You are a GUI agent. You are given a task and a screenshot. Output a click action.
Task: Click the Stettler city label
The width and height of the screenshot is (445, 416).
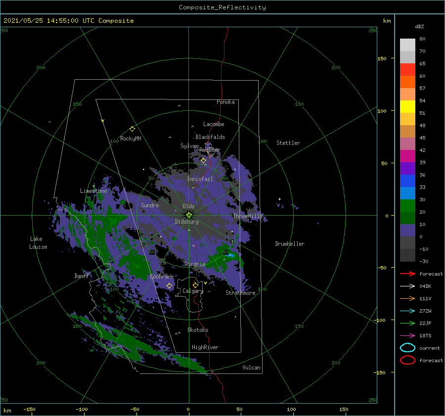[288, 143]
